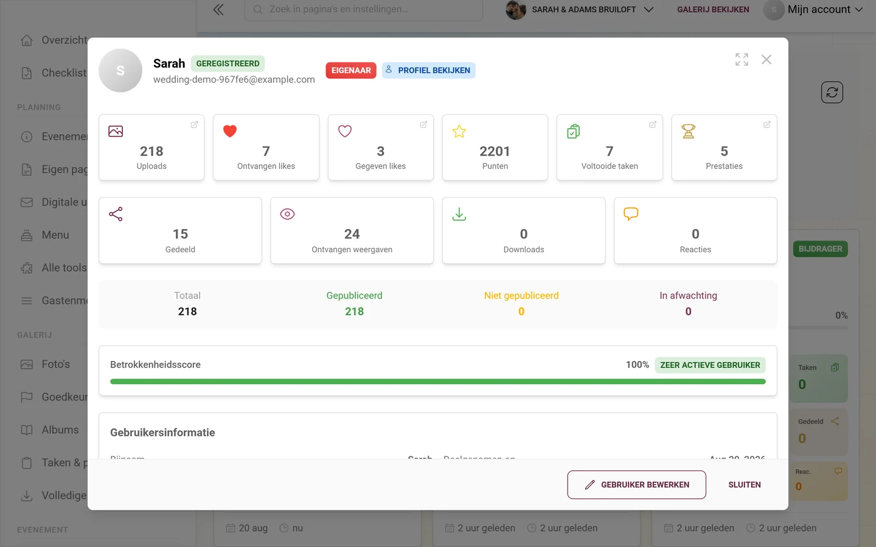Click the Sluiten button
The height and width of the screenshot is (547, 876).
coord(745,485)
